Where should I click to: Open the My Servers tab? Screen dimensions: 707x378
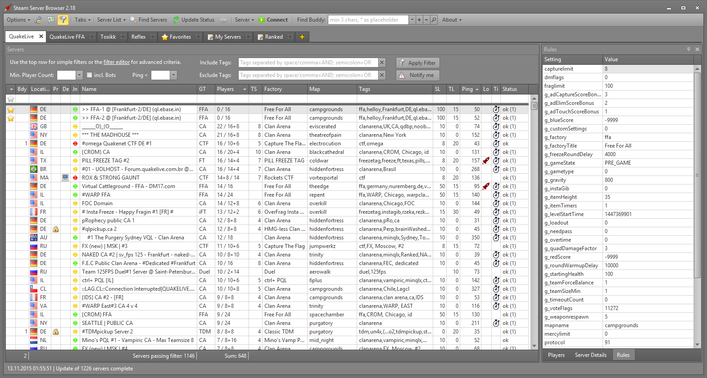tap(228, 37)
